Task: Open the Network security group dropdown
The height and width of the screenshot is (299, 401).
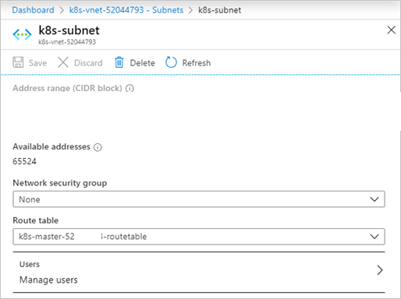Action: click(x=199, y=199)
